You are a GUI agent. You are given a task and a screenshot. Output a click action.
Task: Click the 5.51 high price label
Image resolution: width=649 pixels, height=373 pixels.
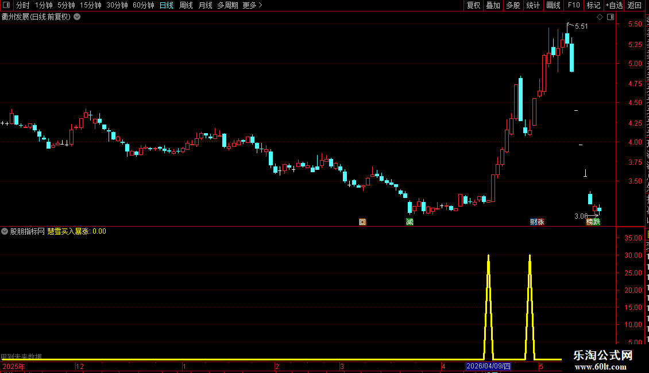point(581,26)
